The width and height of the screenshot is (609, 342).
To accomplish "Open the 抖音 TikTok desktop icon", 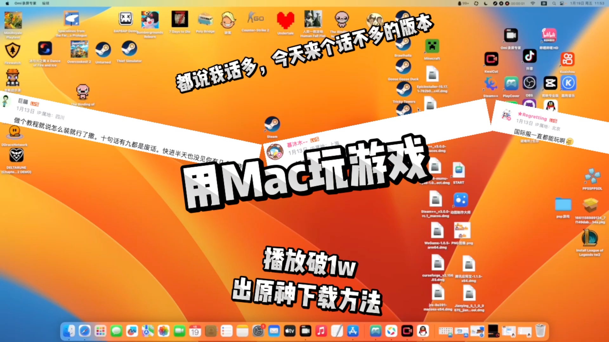I will click(529, 56).
